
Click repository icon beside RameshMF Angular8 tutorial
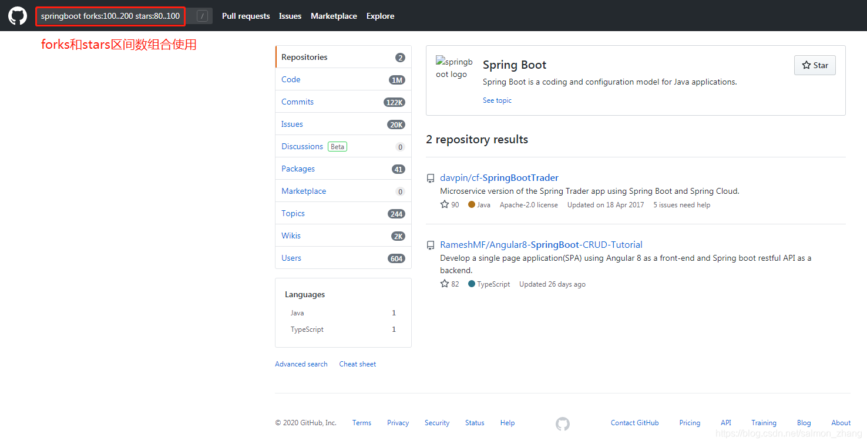pyautogui.click(x=431, y=245)
